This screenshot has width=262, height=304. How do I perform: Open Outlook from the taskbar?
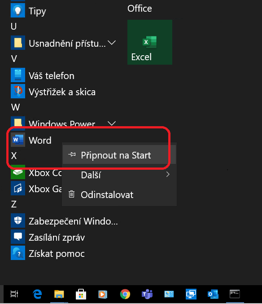(x=213, y=294)
